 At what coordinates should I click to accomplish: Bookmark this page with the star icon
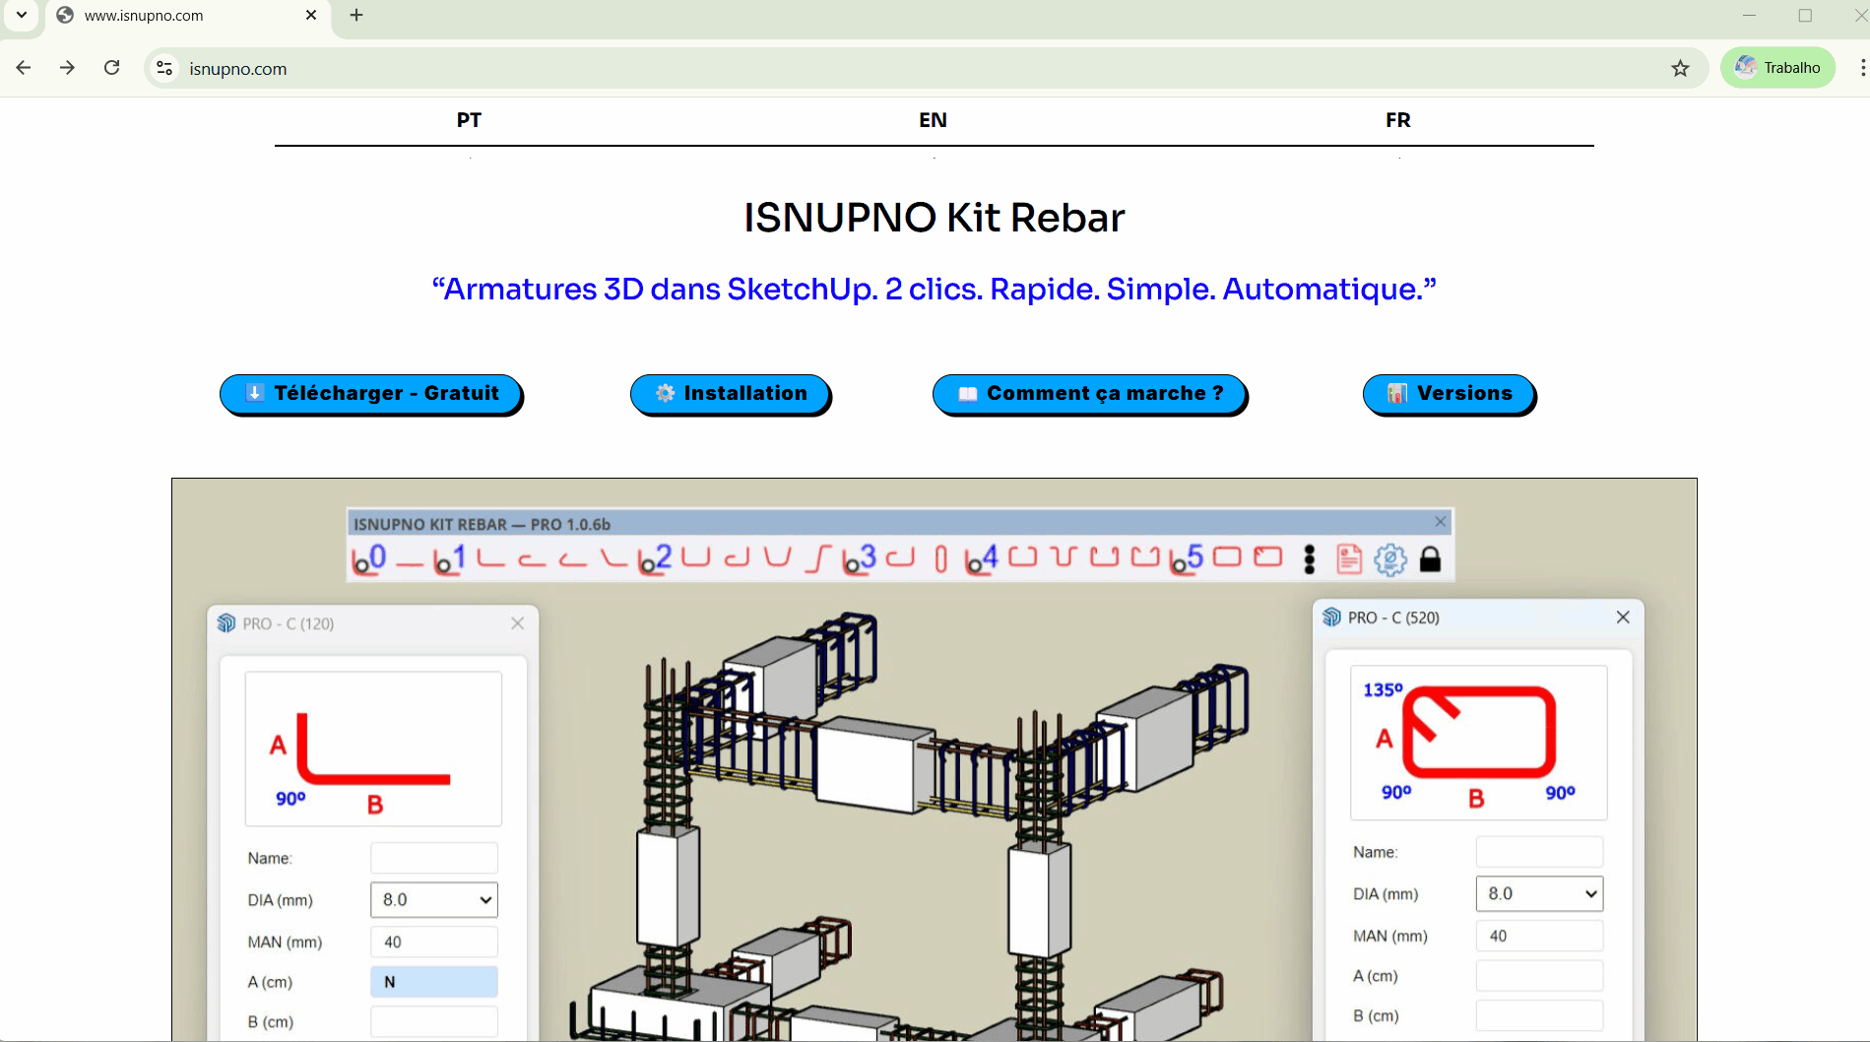coord(1680,68)
